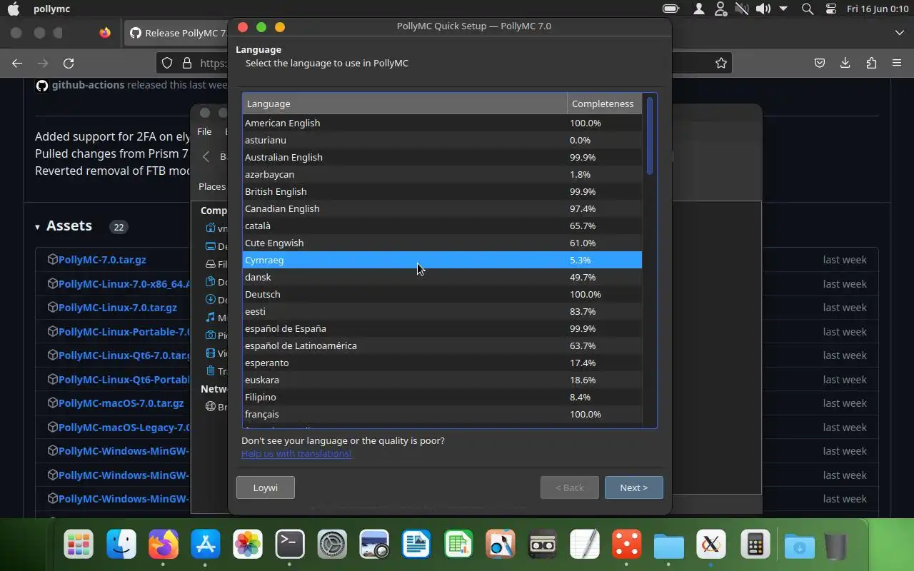Select the català language row
Screen dimensions: 914x571
tap(442, 226)
